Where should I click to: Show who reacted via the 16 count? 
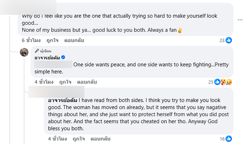[222, 138]
